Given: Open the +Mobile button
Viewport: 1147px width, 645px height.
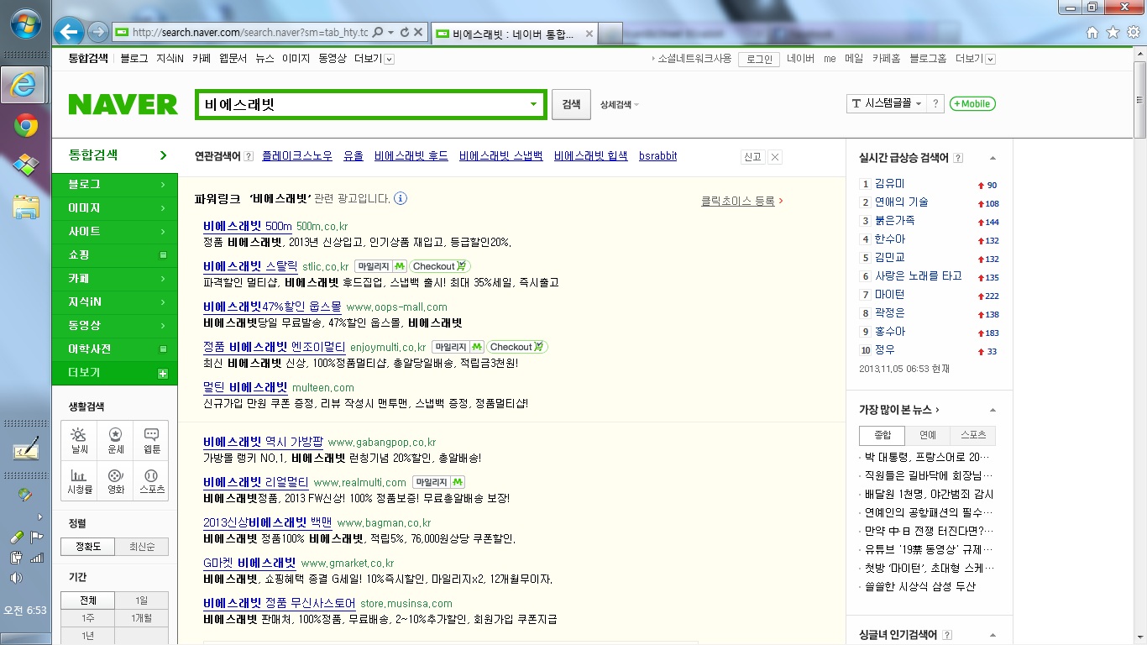Looking at the screenshot, I should [x=972, y=104].
